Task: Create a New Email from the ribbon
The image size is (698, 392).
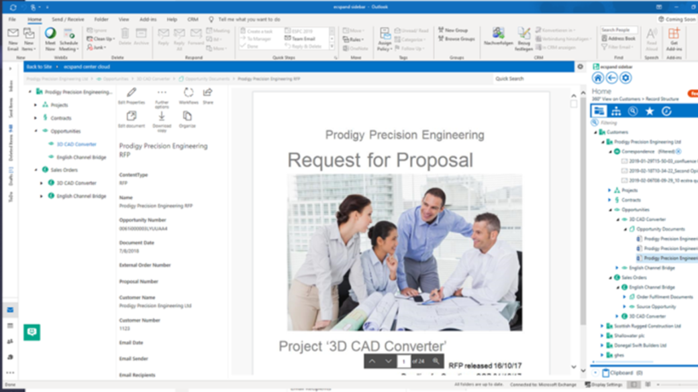Action: tap(13, 39)
